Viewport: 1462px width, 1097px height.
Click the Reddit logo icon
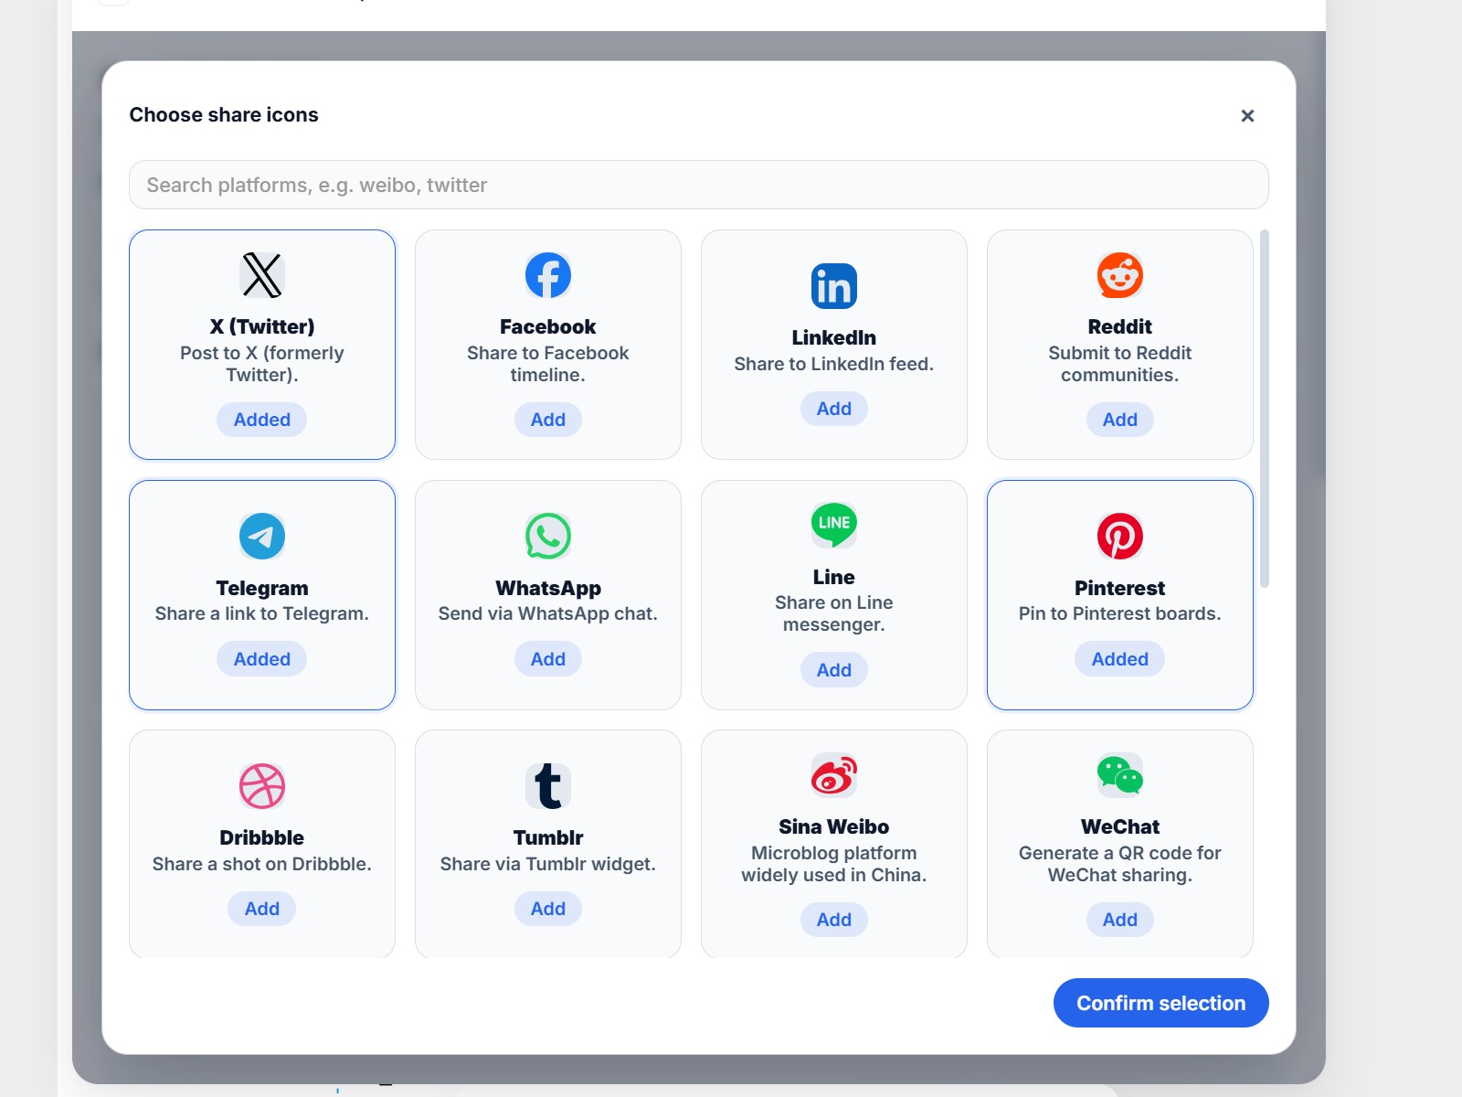click(x=1119, y=274)
